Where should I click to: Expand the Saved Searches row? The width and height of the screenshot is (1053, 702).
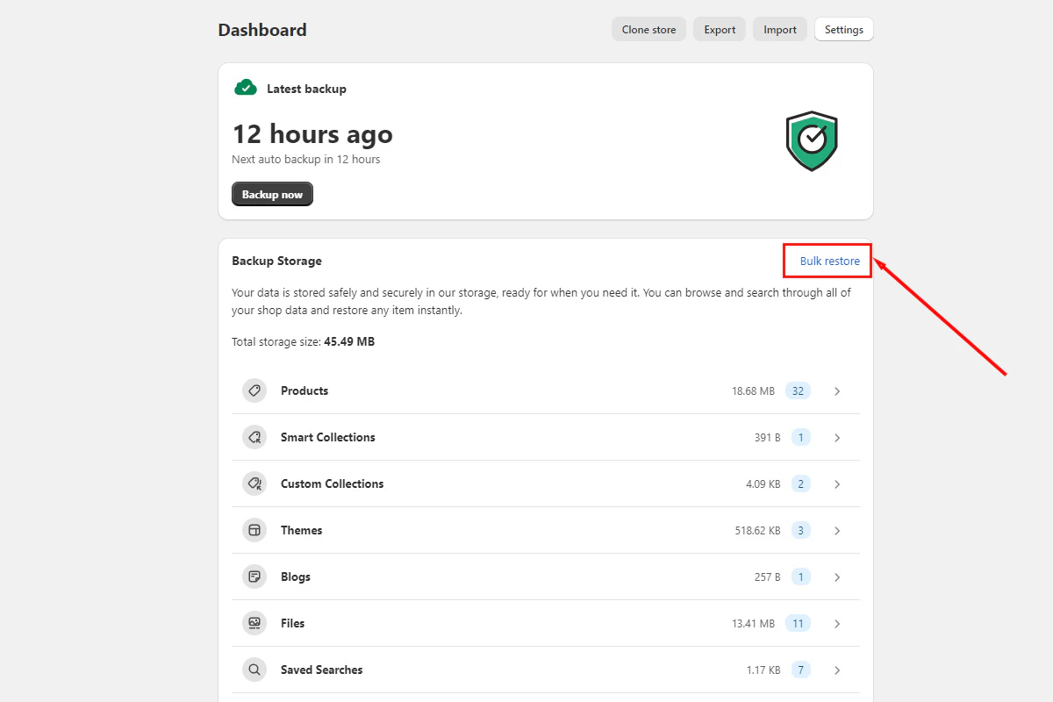pos(836,670)
